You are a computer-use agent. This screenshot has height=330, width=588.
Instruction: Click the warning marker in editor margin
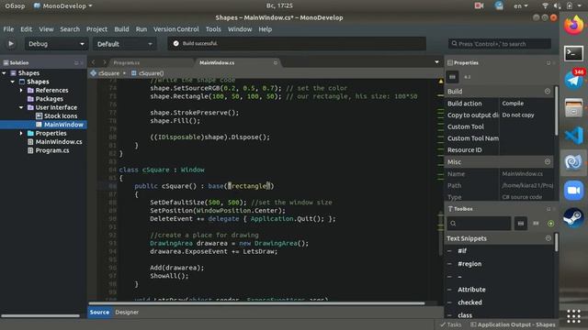pyautogui.click(x=441, y=82)
